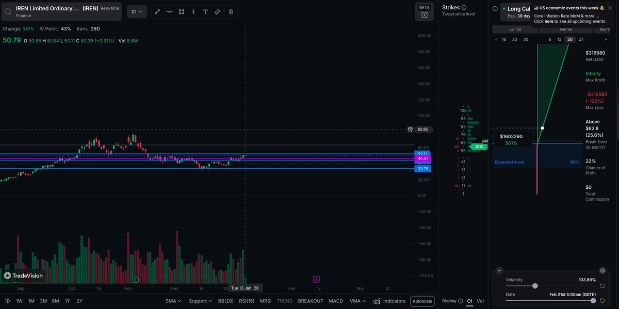Click the IREN symbol search field
The image size is (619, 309).
61,11
